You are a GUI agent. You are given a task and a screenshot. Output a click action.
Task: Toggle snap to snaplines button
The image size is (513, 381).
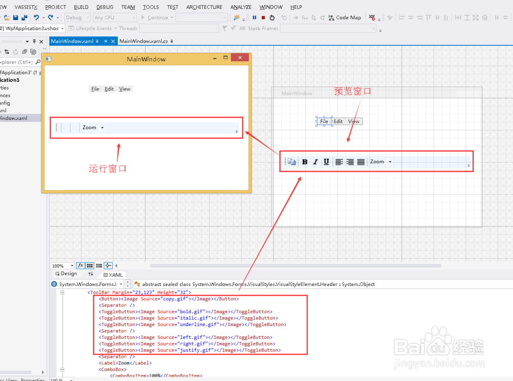(x=108, y=265)
